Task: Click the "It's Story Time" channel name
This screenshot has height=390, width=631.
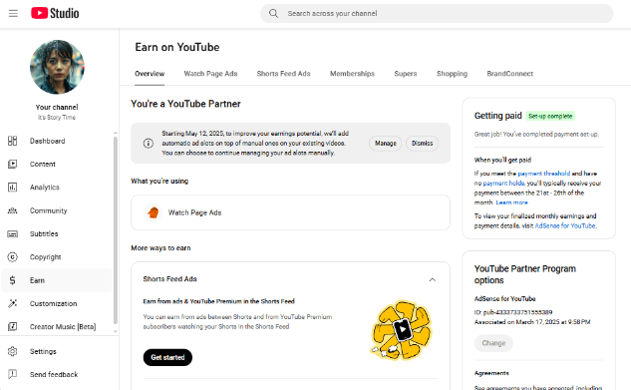Action: tap(57, 118)
